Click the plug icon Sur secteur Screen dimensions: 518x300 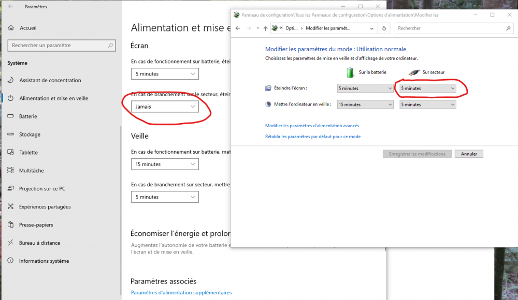[414, 72]
